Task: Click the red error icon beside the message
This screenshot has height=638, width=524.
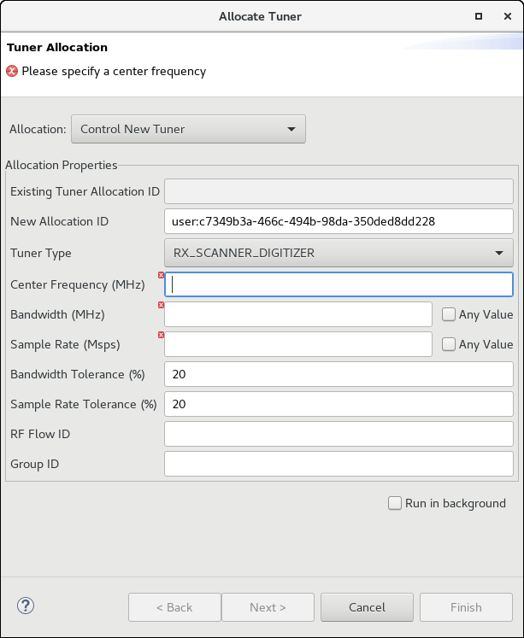Action: [x=13, y=72]
